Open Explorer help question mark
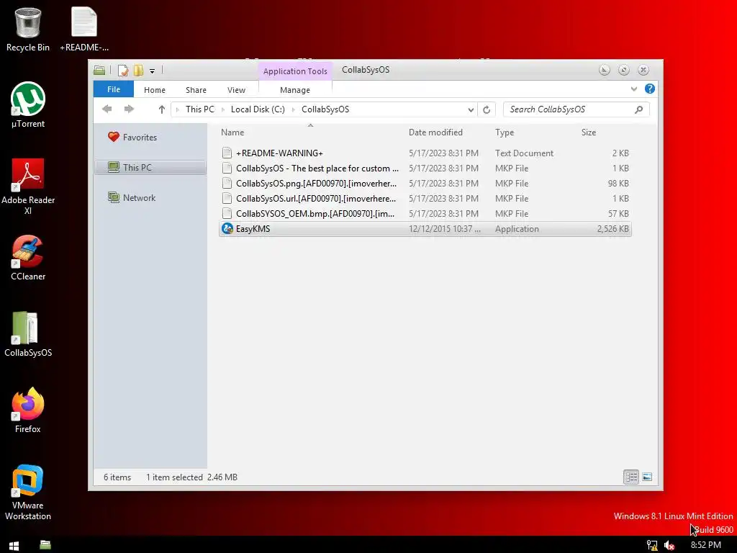Image resolution: width=737 pixels, height=553 pixels. 650,89
